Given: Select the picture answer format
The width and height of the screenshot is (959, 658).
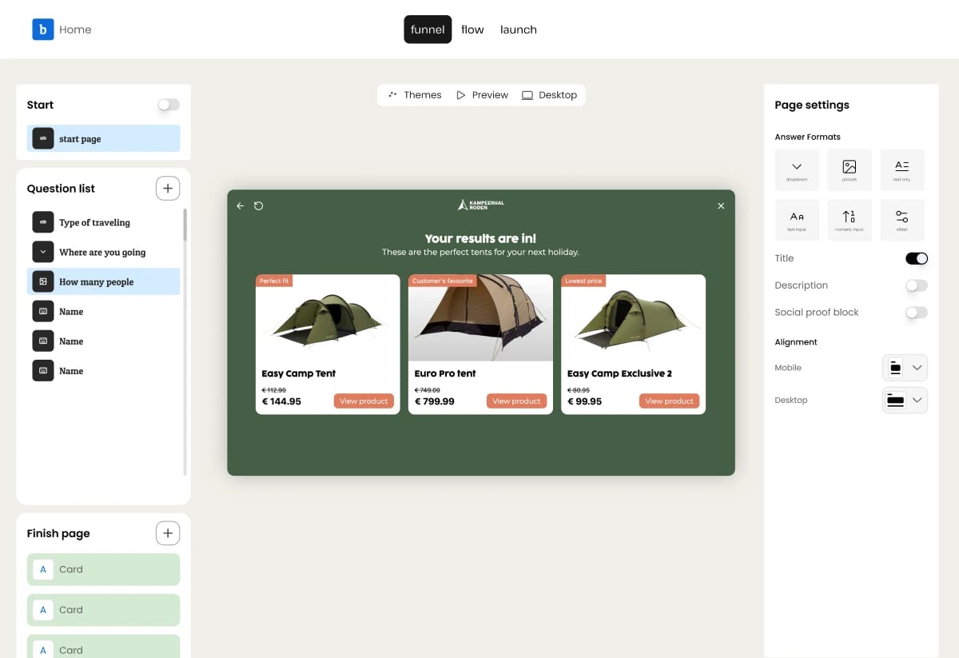Looking at the screenshot, I should point(850,169).
